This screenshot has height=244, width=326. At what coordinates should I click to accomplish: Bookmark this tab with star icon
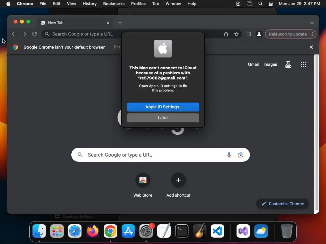coord(236,34)
